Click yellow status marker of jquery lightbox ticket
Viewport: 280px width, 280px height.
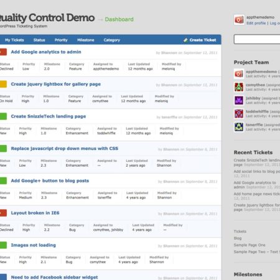coord(3,84)
